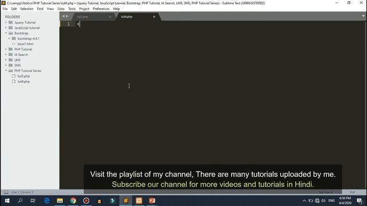Open the Preferences menu

pos(101,9)
